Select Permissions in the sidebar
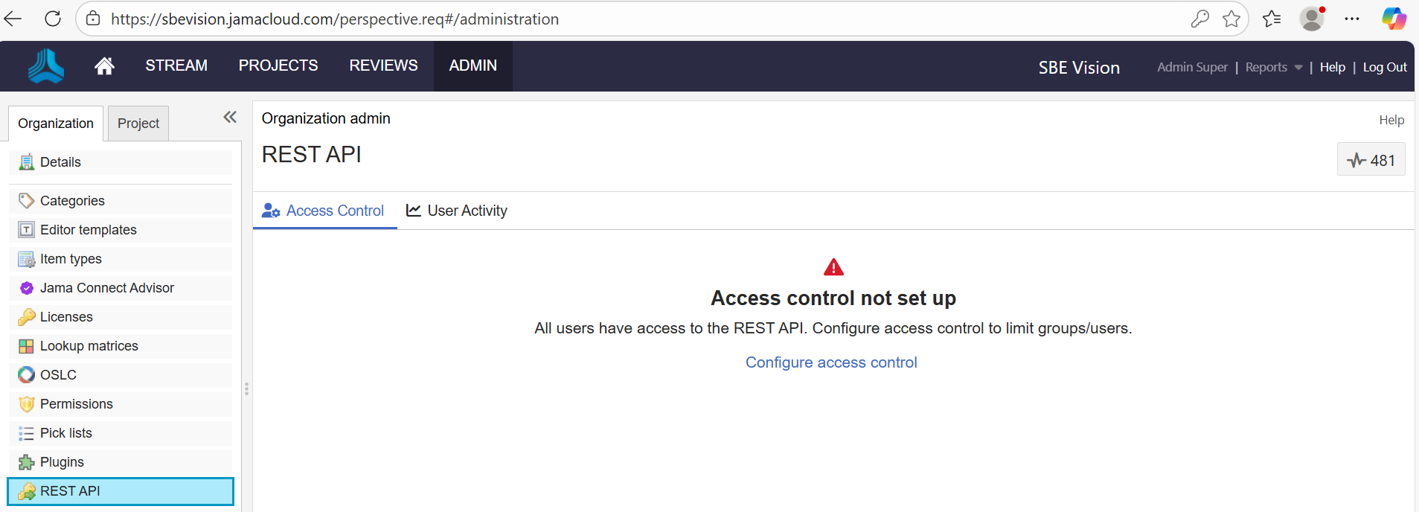Viewport: 1419px width, 512px height. coord(77,404)
